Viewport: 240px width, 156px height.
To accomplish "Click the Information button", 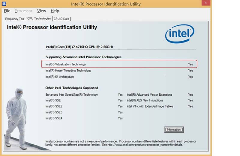I will point(174,130).
